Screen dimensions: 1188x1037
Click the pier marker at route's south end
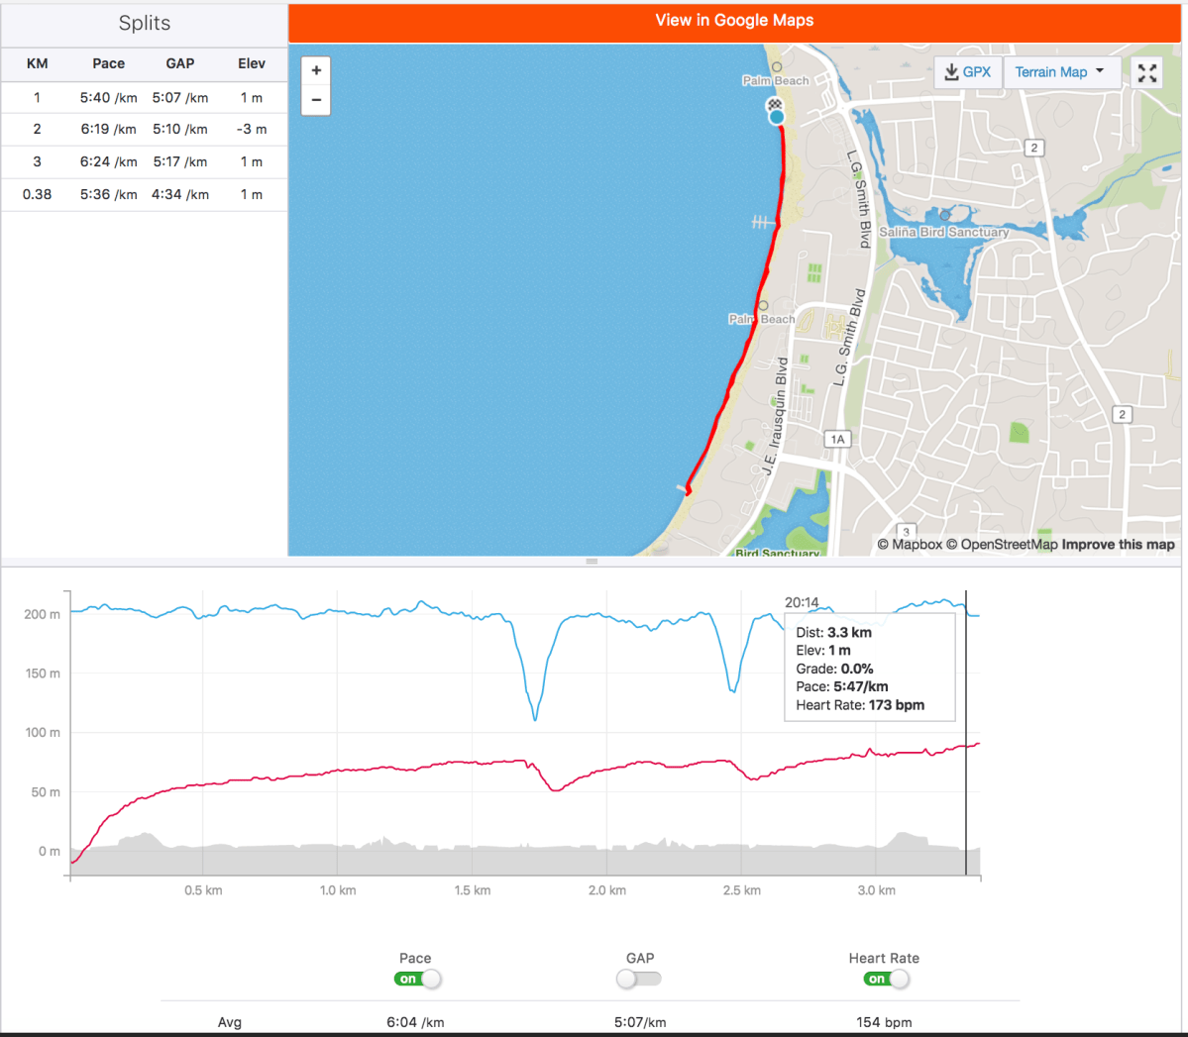685,488
